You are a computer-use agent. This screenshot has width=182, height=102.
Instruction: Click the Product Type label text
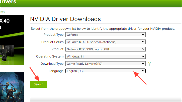tap(54, 35)
